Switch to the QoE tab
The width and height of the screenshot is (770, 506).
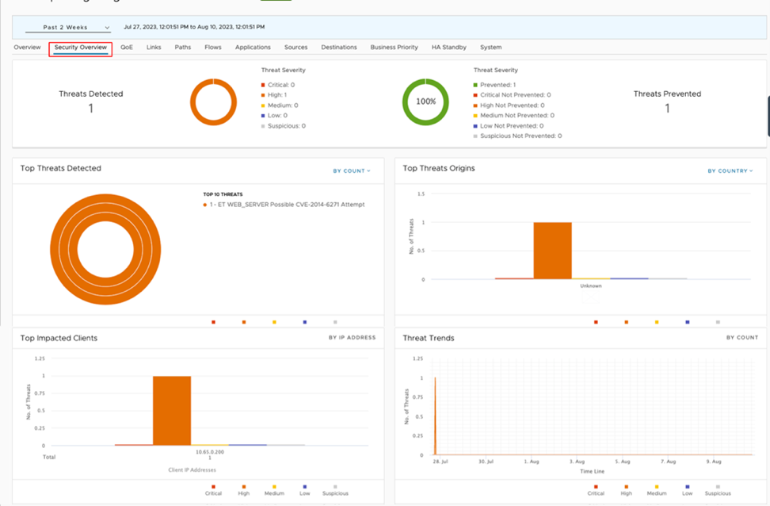127,48
